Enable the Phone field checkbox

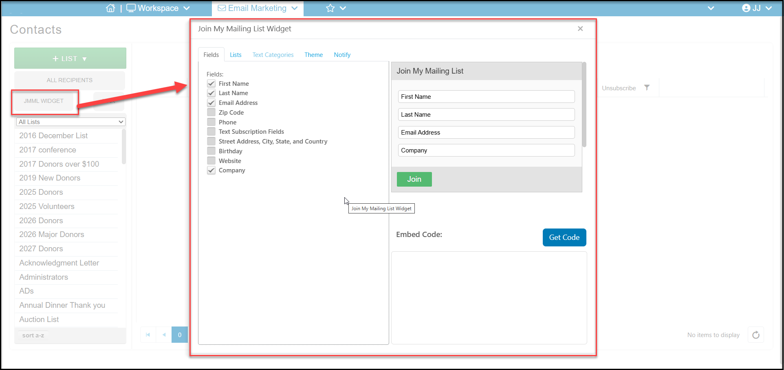(x=211, y=122)
